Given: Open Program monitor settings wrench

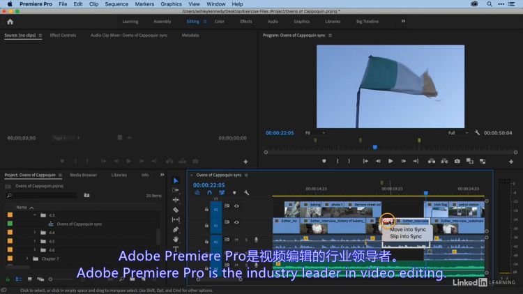Looking at the screenshot, I should [477, 132].
